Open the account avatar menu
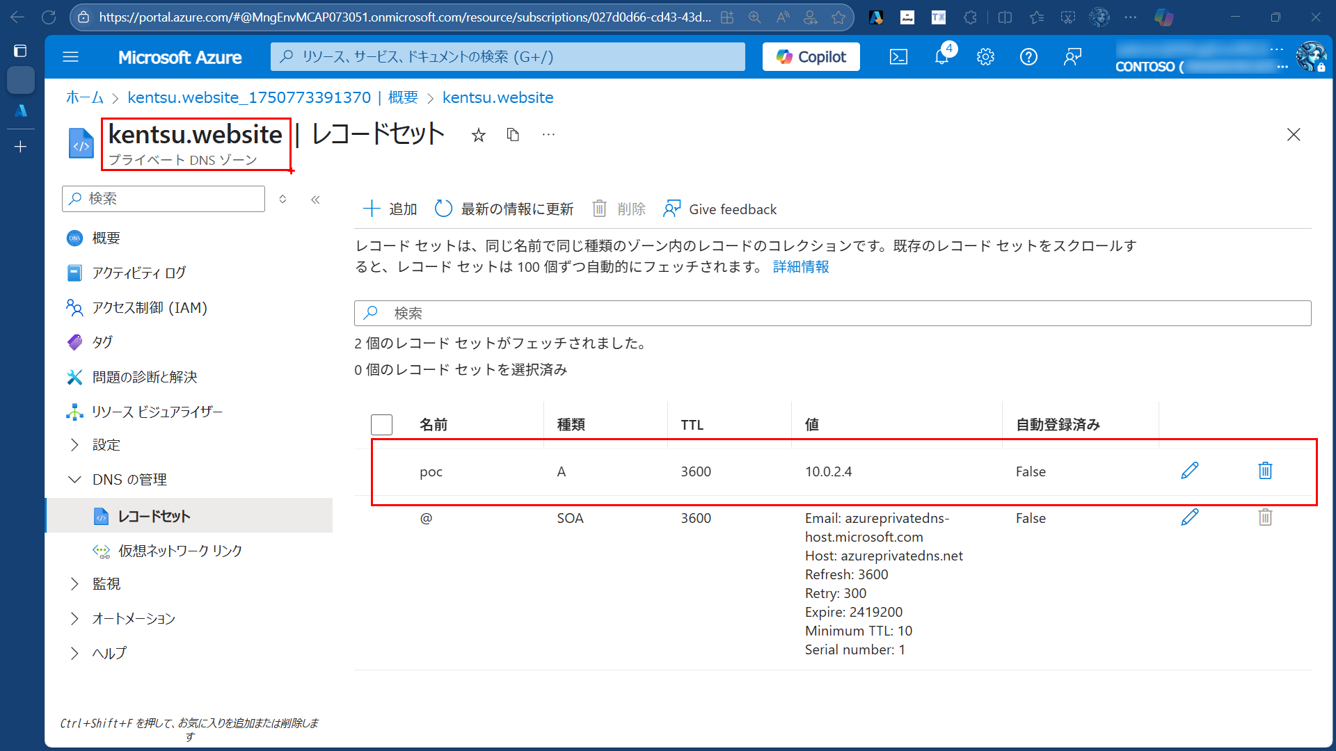1336x751 pixels. click(1311, 57)
